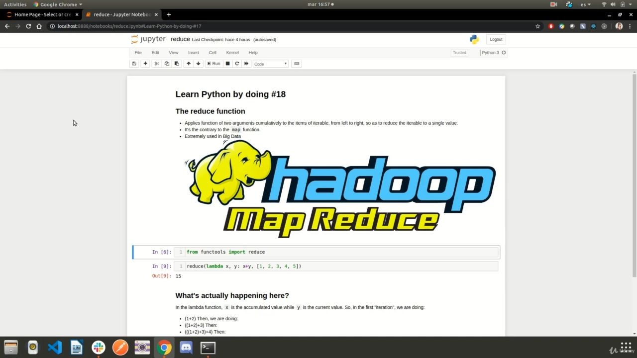Save the notebook with the floppy disk icon
637x358 pixels.
pos(134,64)
